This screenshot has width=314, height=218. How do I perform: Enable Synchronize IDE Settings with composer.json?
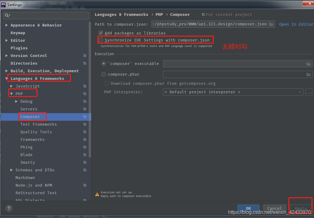101,39
